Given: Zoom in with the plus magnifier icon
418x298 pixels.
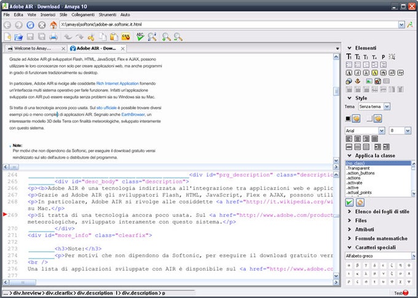Looking at the screenshot, I should [167, 37].
